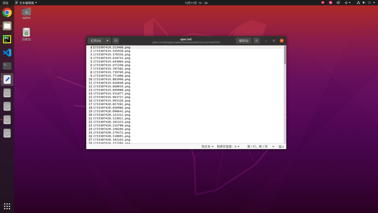Open the 制表符宽度 tab width dropdown
The height and width of the screenshot is (213, 378).
[x=228, y=146]
